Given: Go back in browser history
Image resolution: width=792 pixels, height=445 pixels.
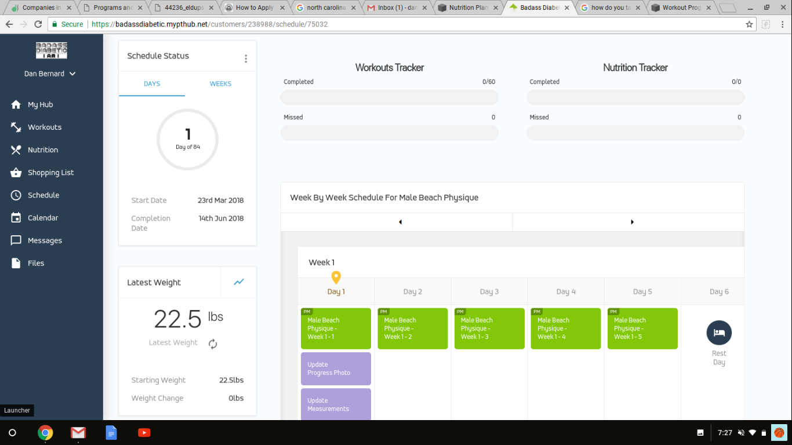Looking at the screenshot, I should [x=9, y=24].
